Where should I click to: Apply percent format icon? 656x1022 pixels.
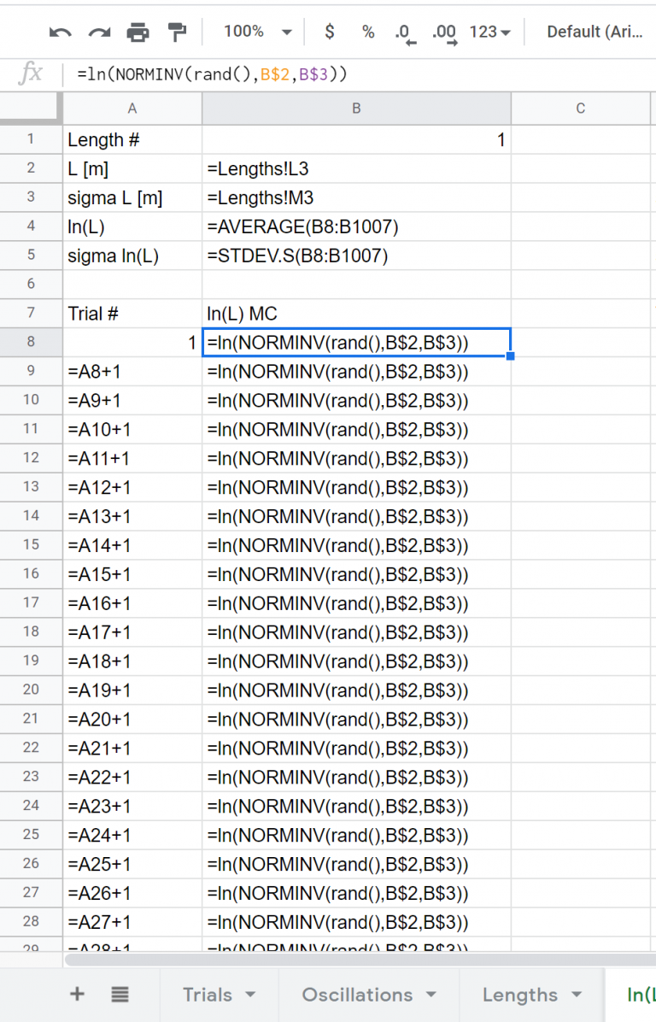368,32
